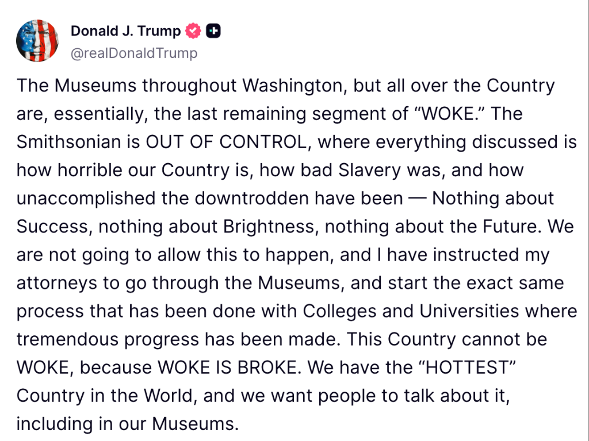
Task: Click the black plus badge beside the name
Action: pos(213,31)
